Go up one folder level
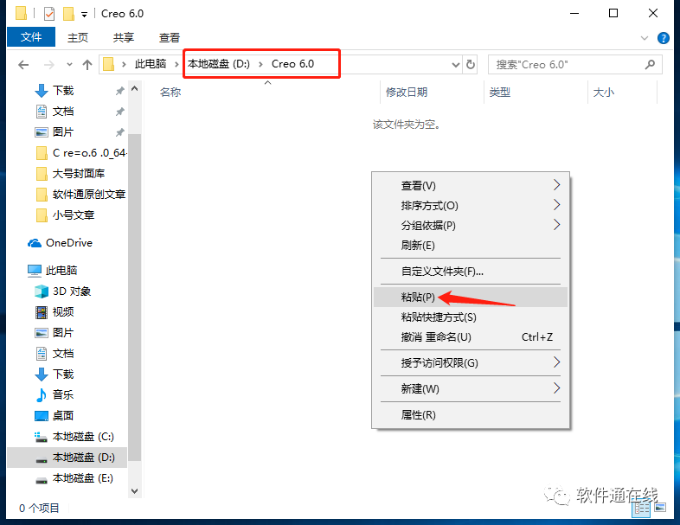Screen dimensions: 680x525 click(87, 65)
